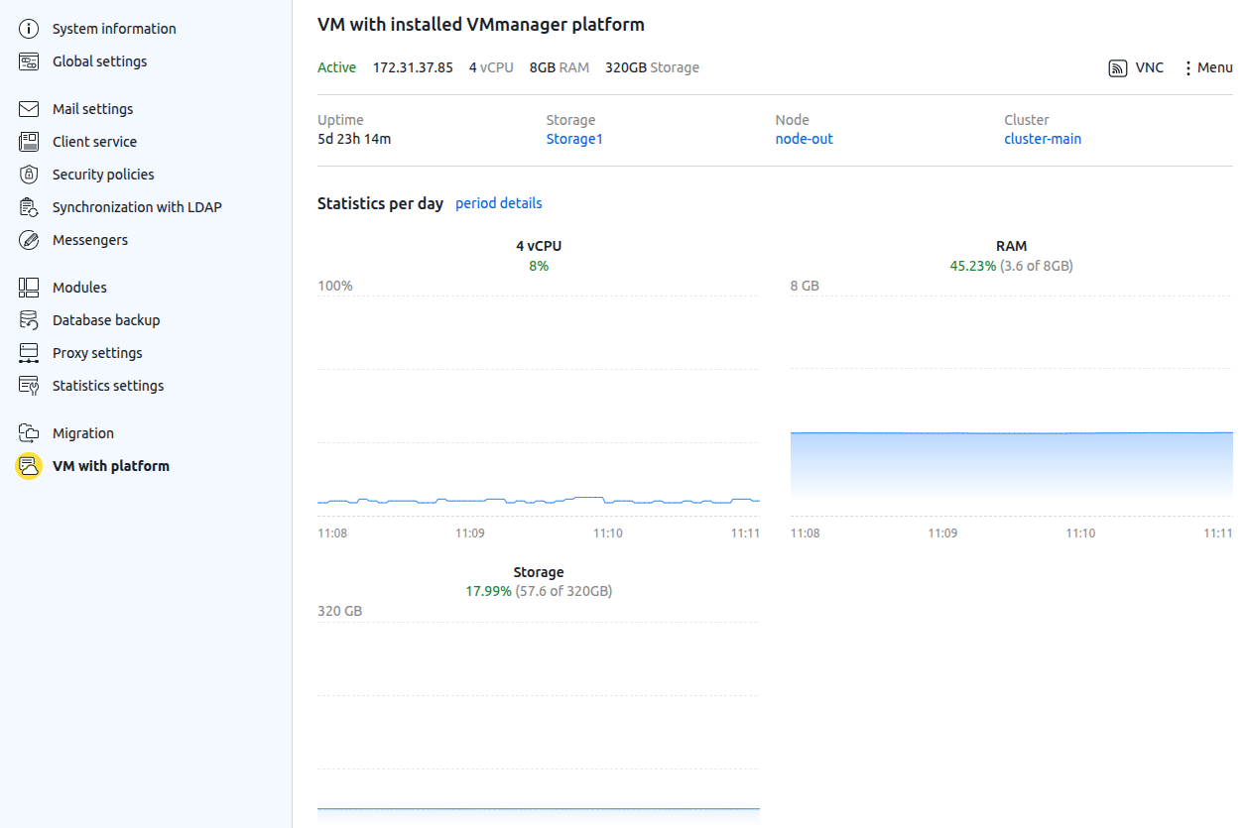The image size is (1247, 828).
Task: Click the Statistics settings icon
Action: point(29,386)
